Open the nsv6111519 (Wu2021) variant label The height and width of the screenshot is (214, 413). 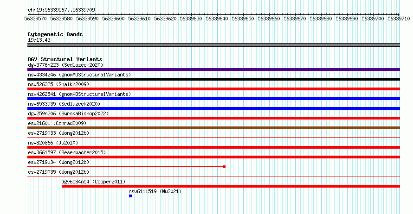pos(155,191)
